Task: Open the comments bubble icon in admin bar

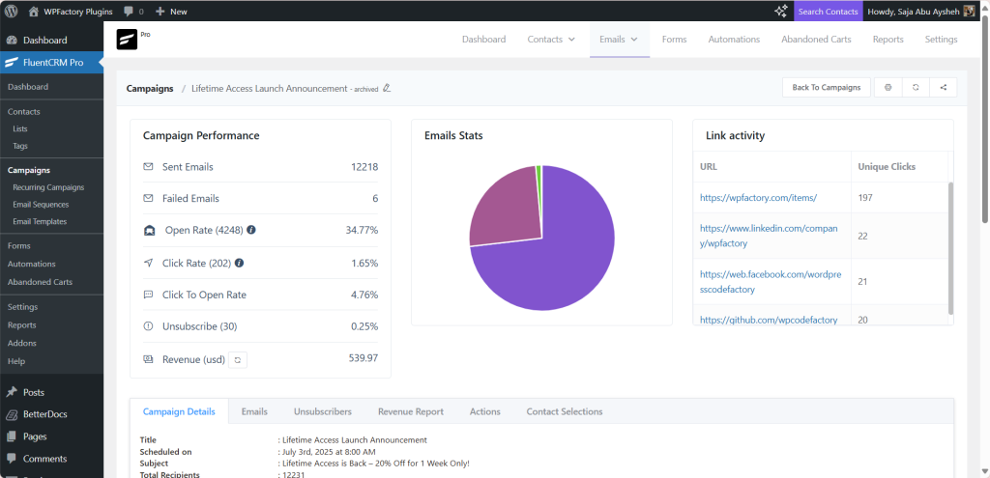Action: [129, 12]
